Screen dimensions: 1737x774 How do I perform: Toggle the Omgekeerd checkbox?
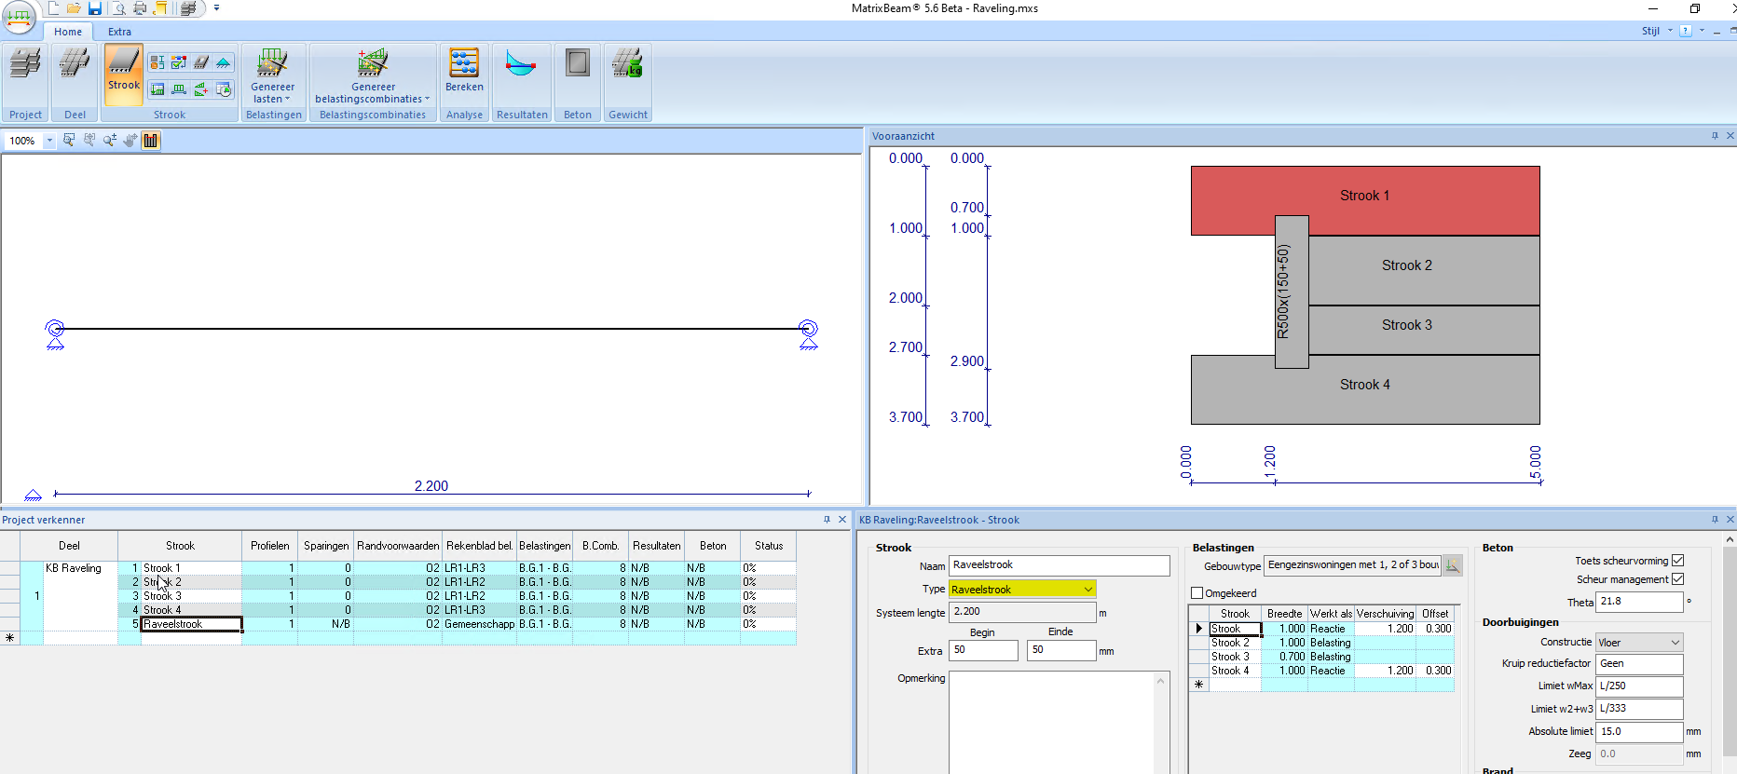[1197, 593]
